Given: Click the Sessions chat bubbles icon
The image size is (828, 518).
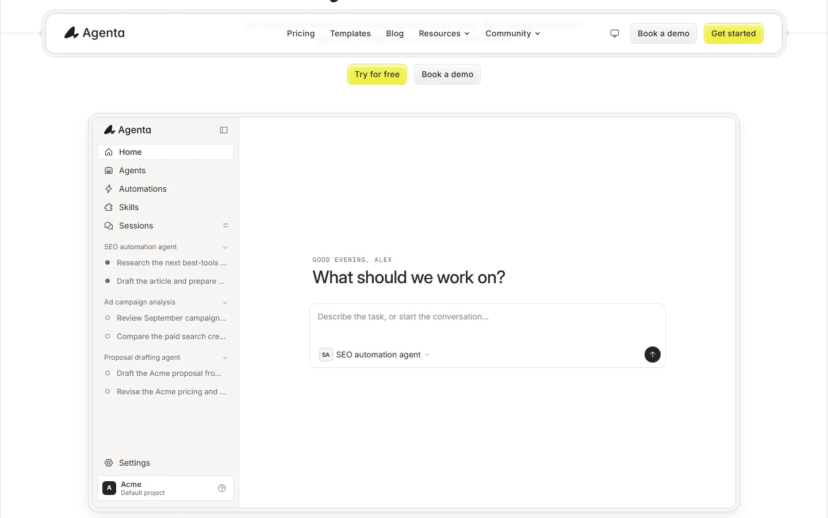Looking at the screenshot, I should [x=109, y=226].
